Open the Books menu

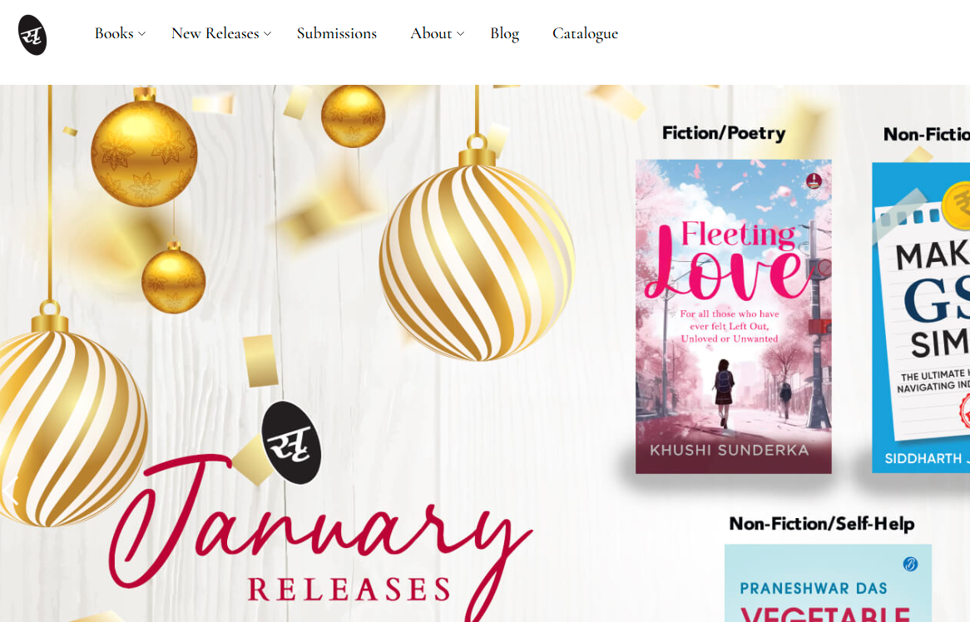tap(114, 33)
